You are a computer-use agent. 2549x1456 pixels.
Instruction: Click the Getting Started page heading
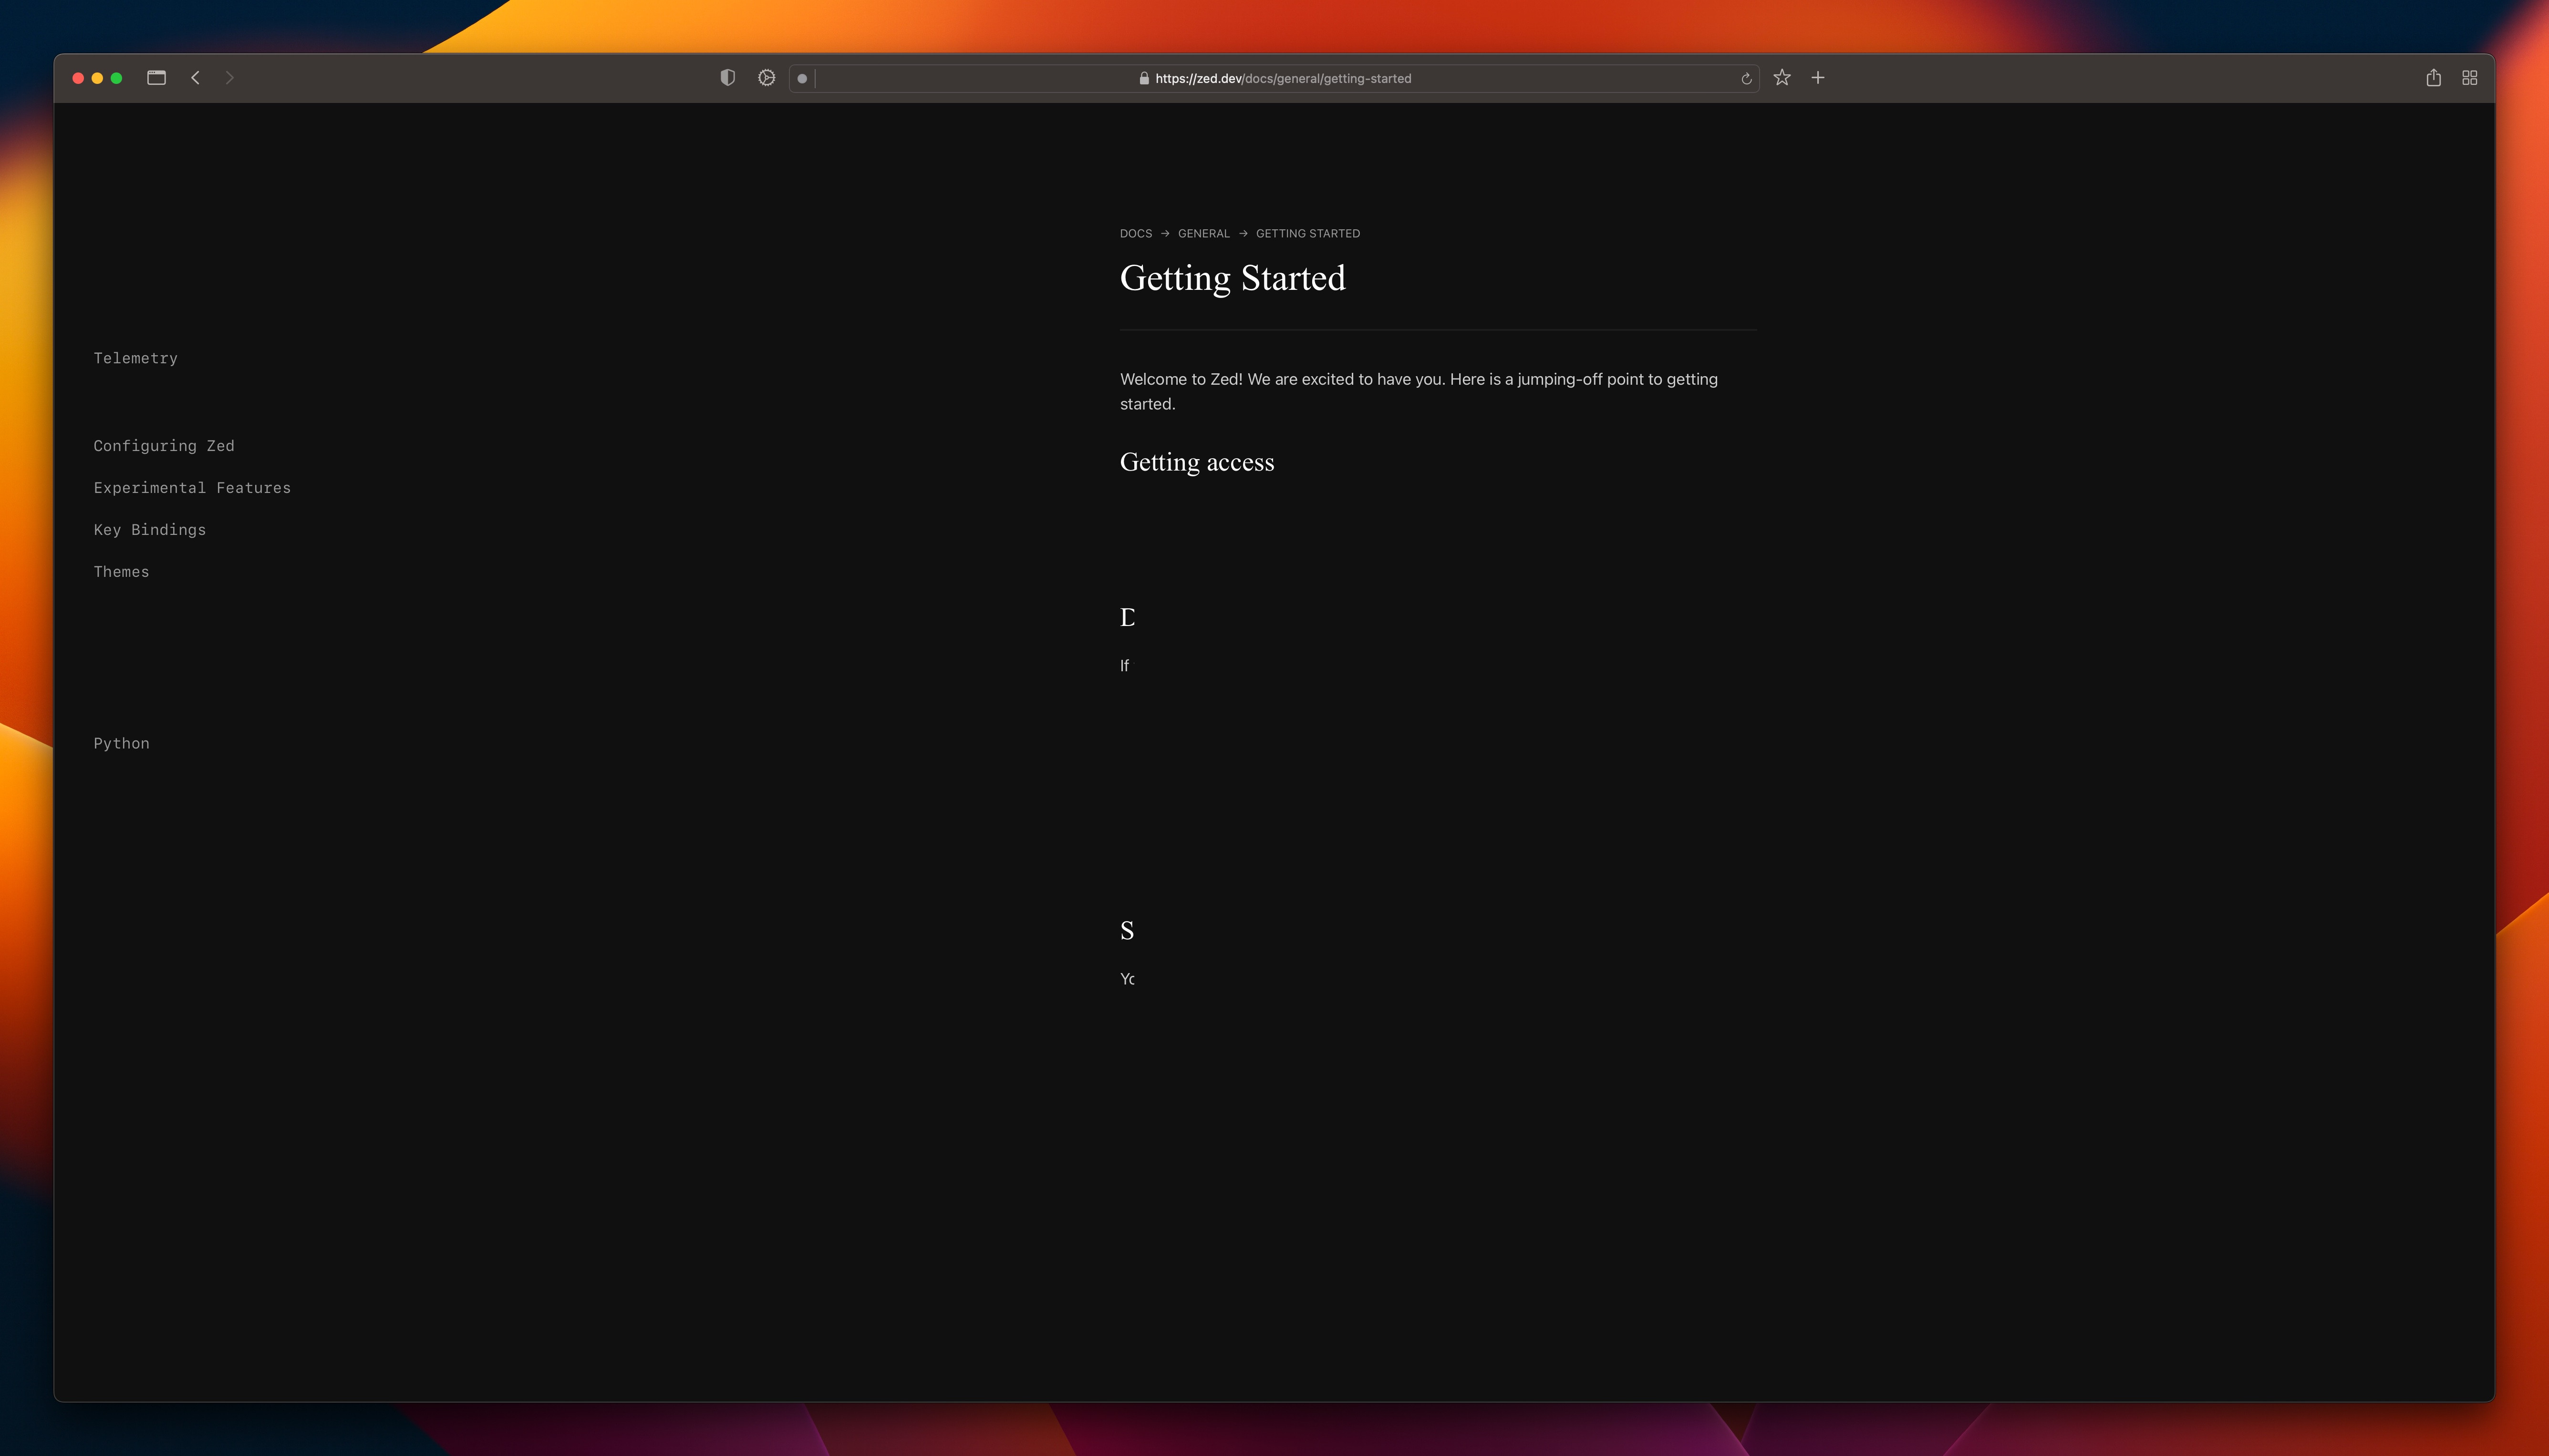[x=1233, y=279]
